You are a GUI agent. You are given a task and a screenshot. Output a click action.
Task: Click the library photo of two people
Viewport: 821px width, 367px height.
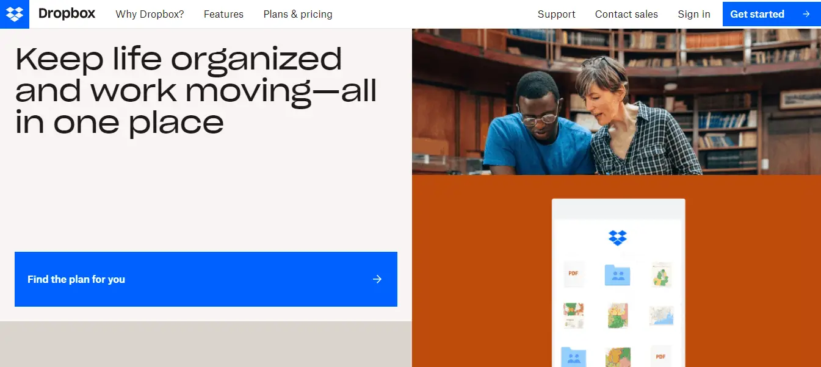click(x=617, y=102)
